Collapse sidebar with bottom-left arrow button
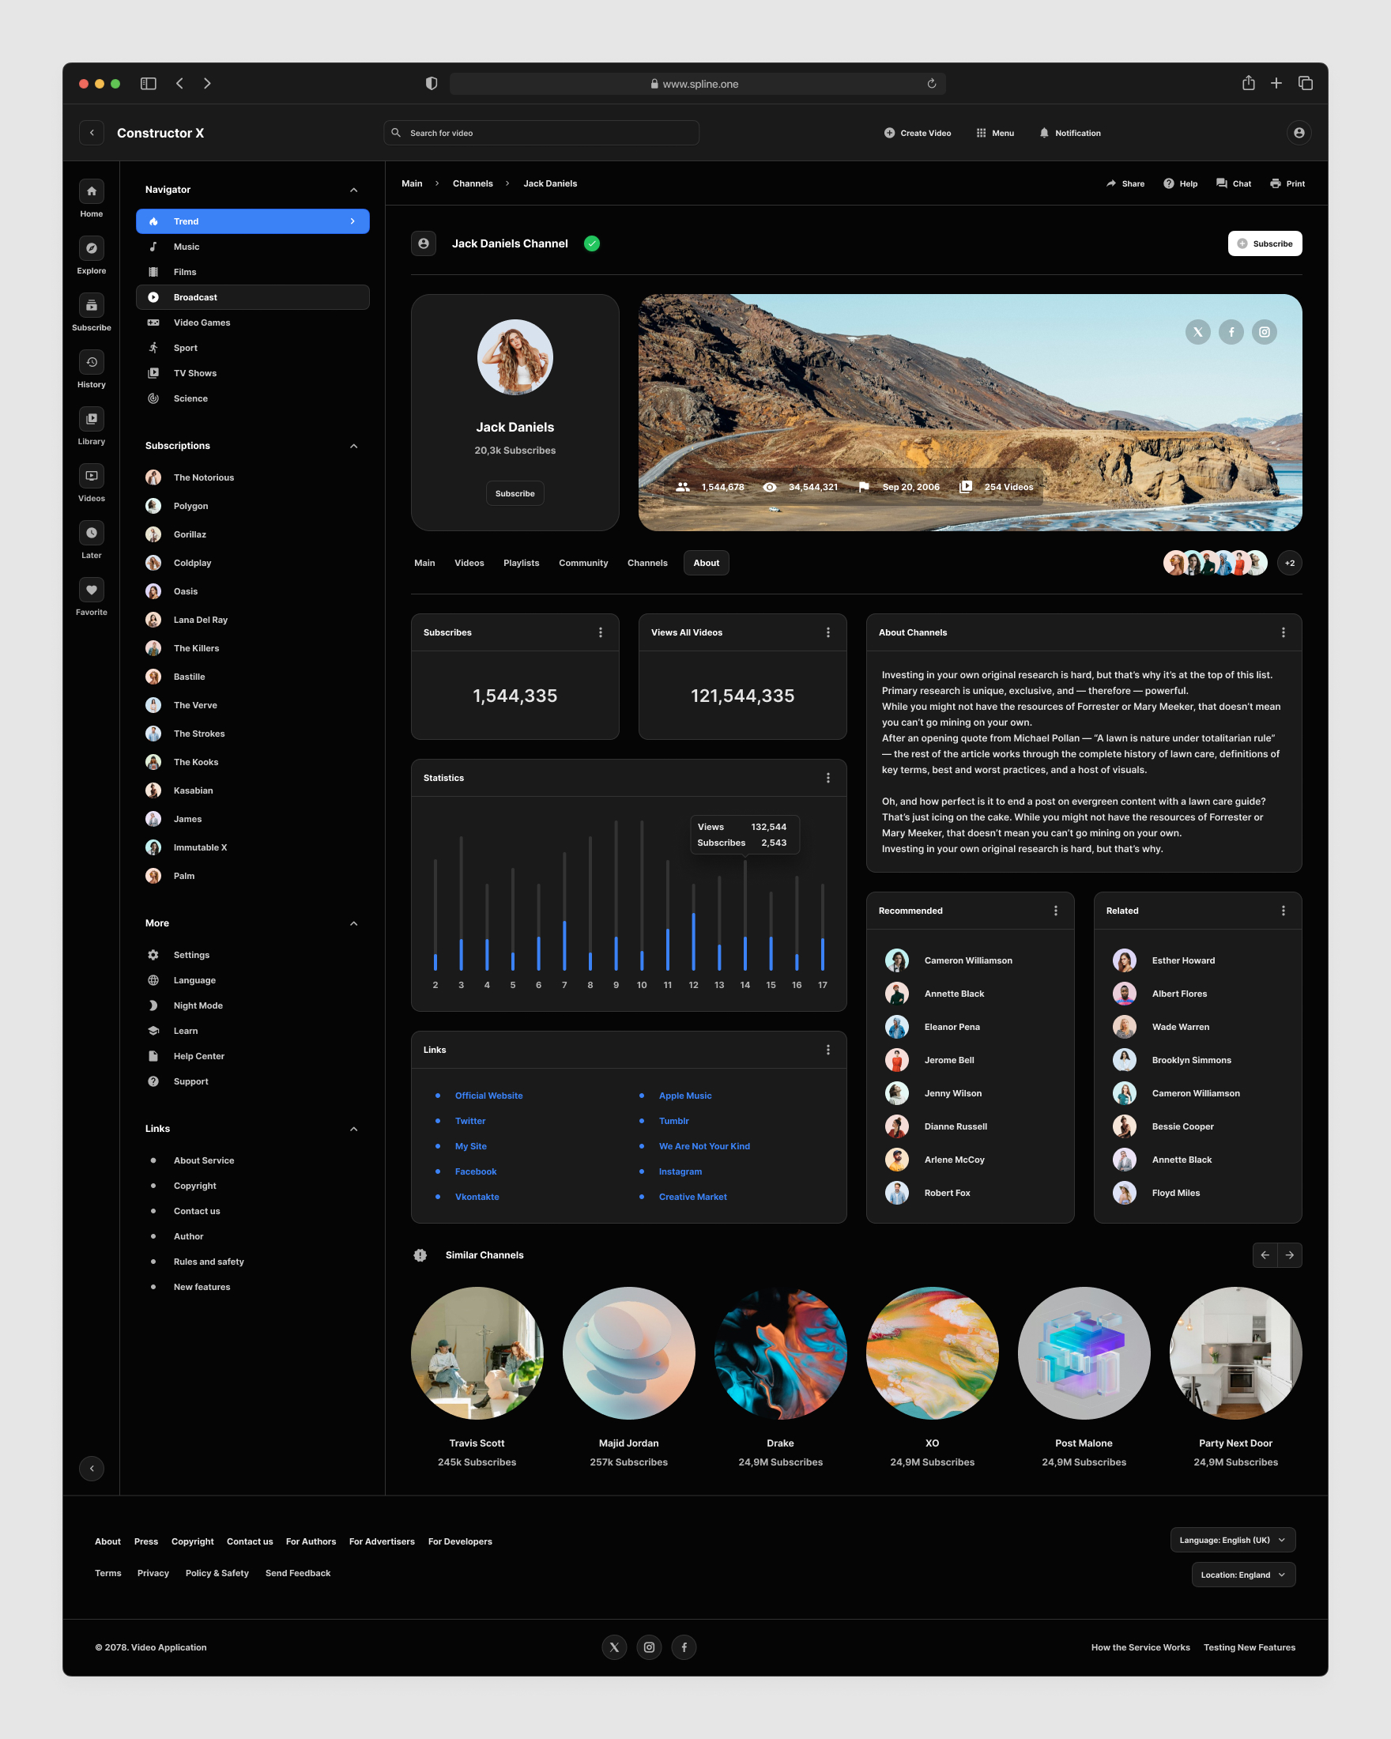The image size is (1391, 1739). (91, 1469)
